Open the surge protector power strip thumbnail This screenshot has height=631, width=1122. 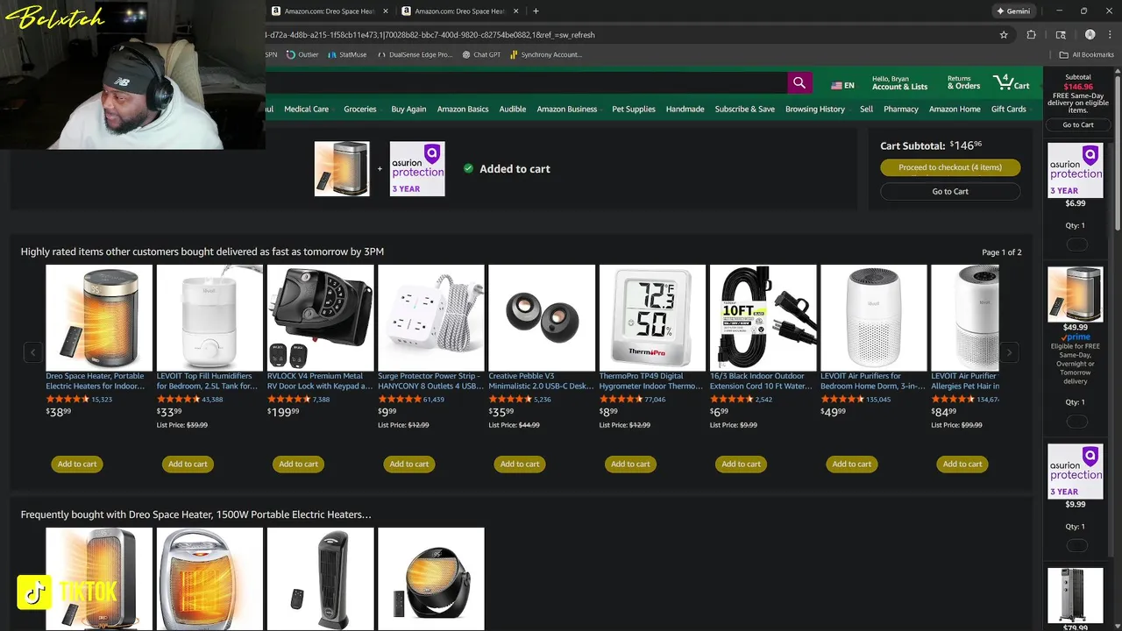point(430,317)
